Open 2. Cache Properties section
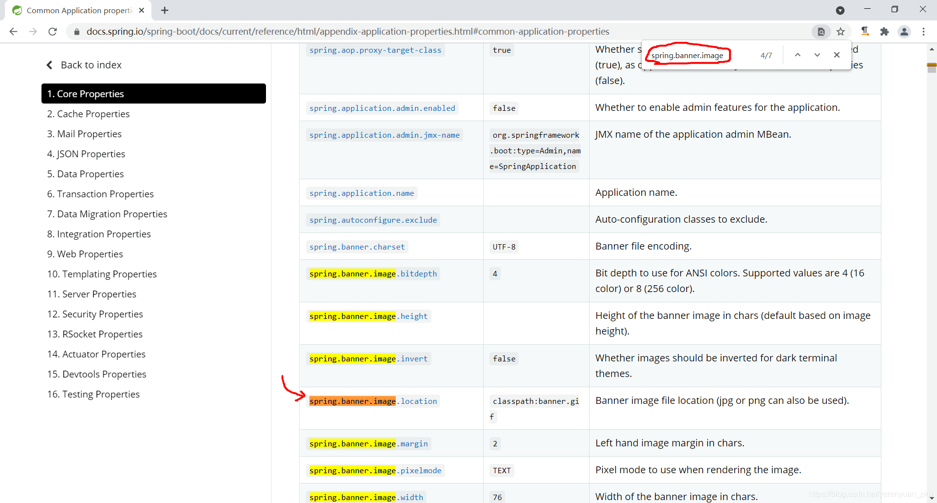This screenshot has height=503, width=937. [88, 114]
